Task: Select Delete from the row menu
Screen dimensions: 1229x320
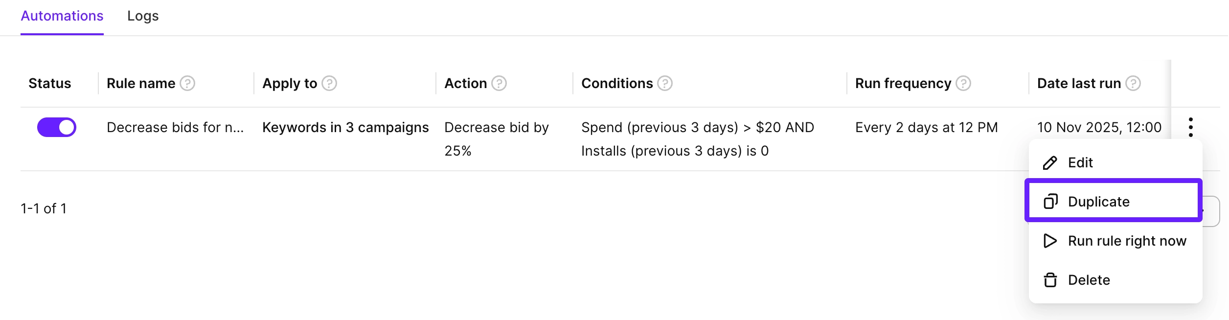Action: pos(1089,280)
